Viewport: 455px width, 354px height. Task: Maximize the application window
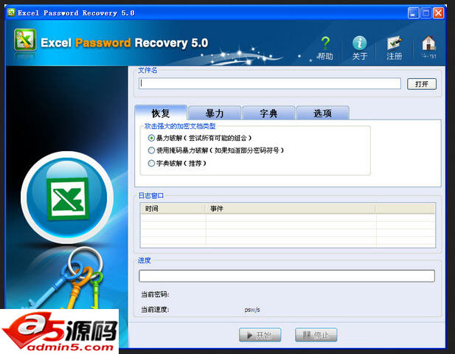pos(426,13)
